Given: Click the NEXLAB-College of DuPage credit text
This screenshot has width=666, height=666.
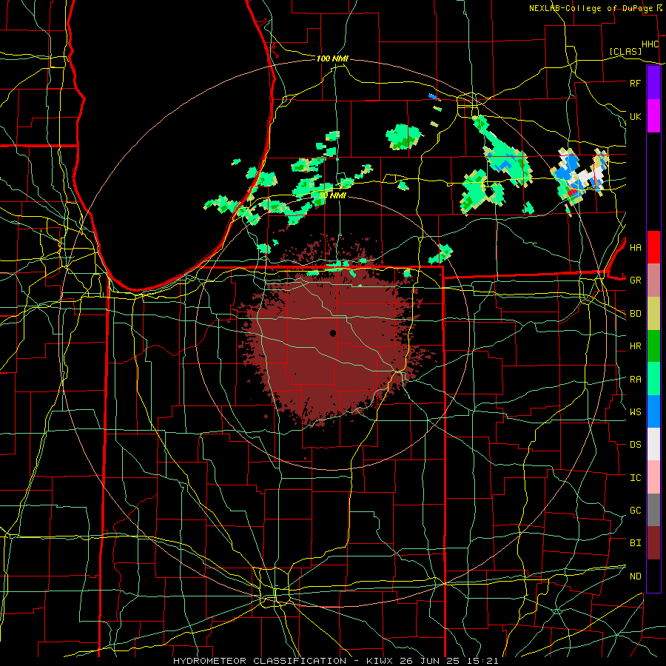Looking at the screenshot, I should 591,8.
